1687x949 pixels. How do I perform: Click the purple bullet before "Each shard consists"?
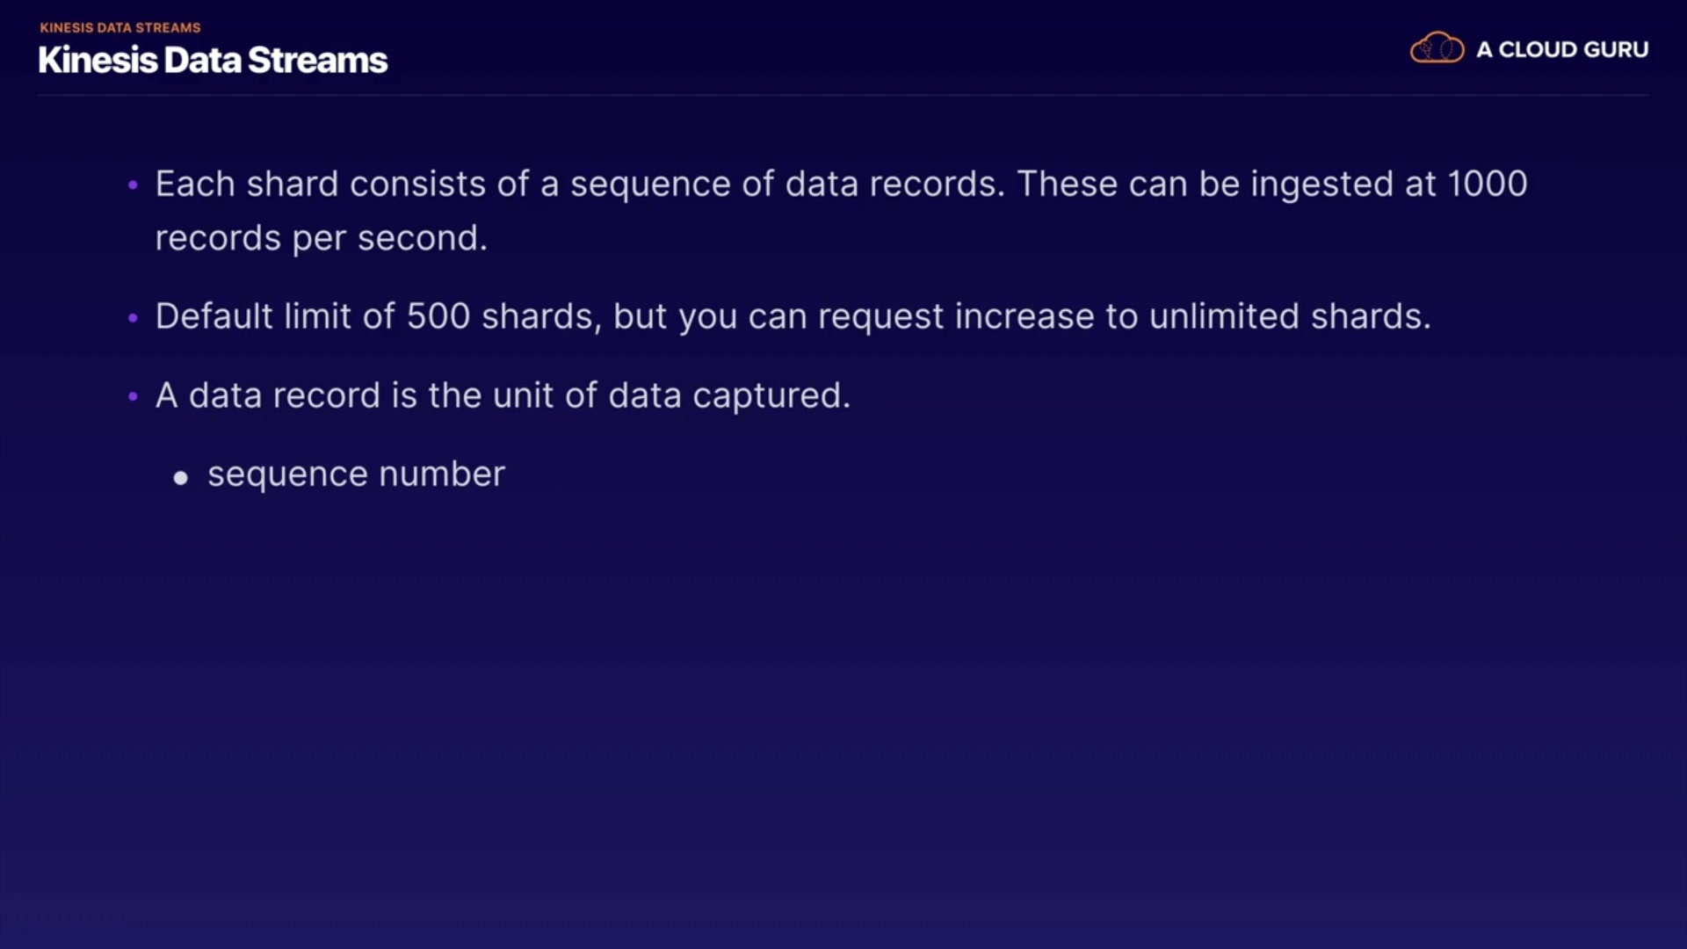(x=133, y=185)
